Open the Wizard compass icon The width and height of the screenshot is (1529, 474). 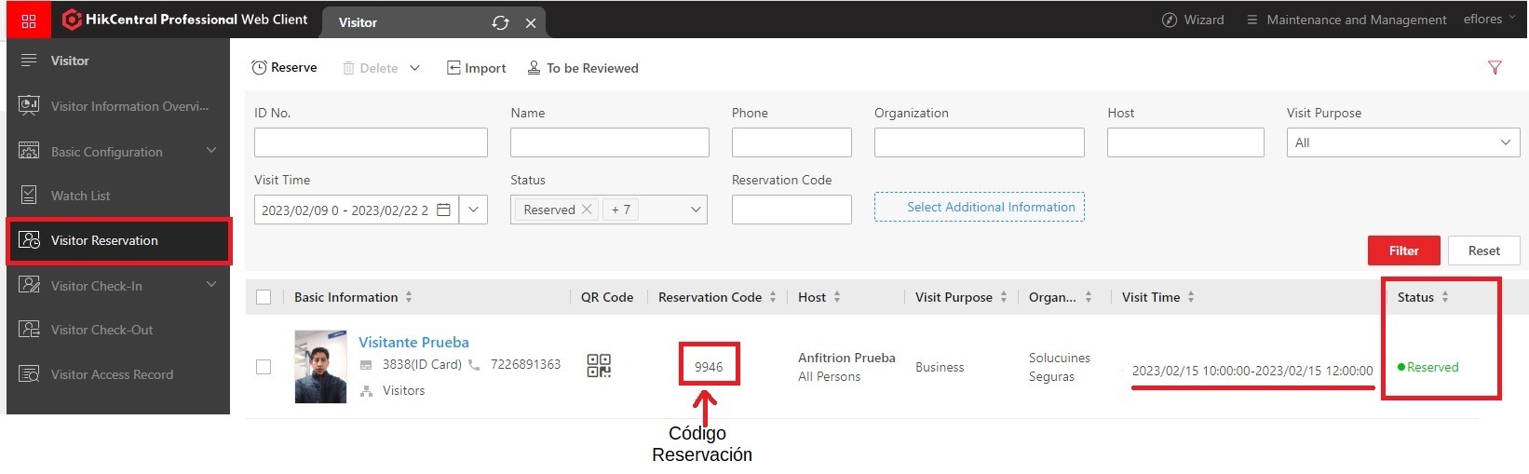point(1170,20)
